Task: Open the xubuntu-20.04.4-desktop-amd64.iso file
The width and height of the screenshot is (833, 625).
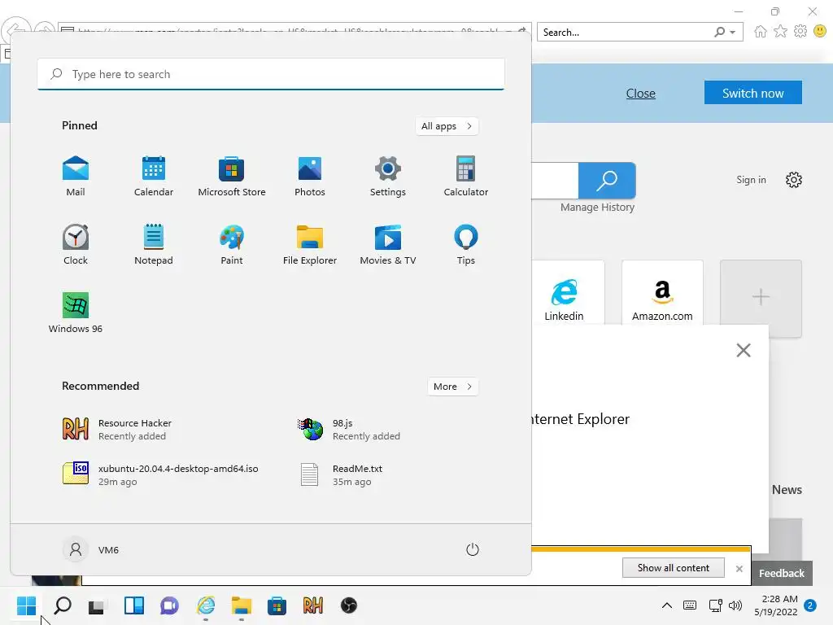Action: coord(159,474)
